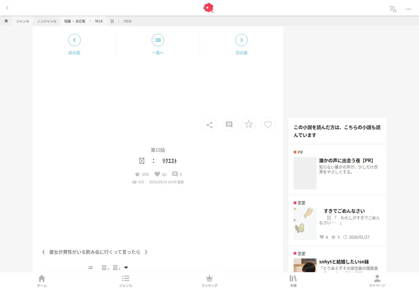This screenshot has width=419, height=293.
Task: Open the ジャンル breadcrumb
Action: (23, 21)
